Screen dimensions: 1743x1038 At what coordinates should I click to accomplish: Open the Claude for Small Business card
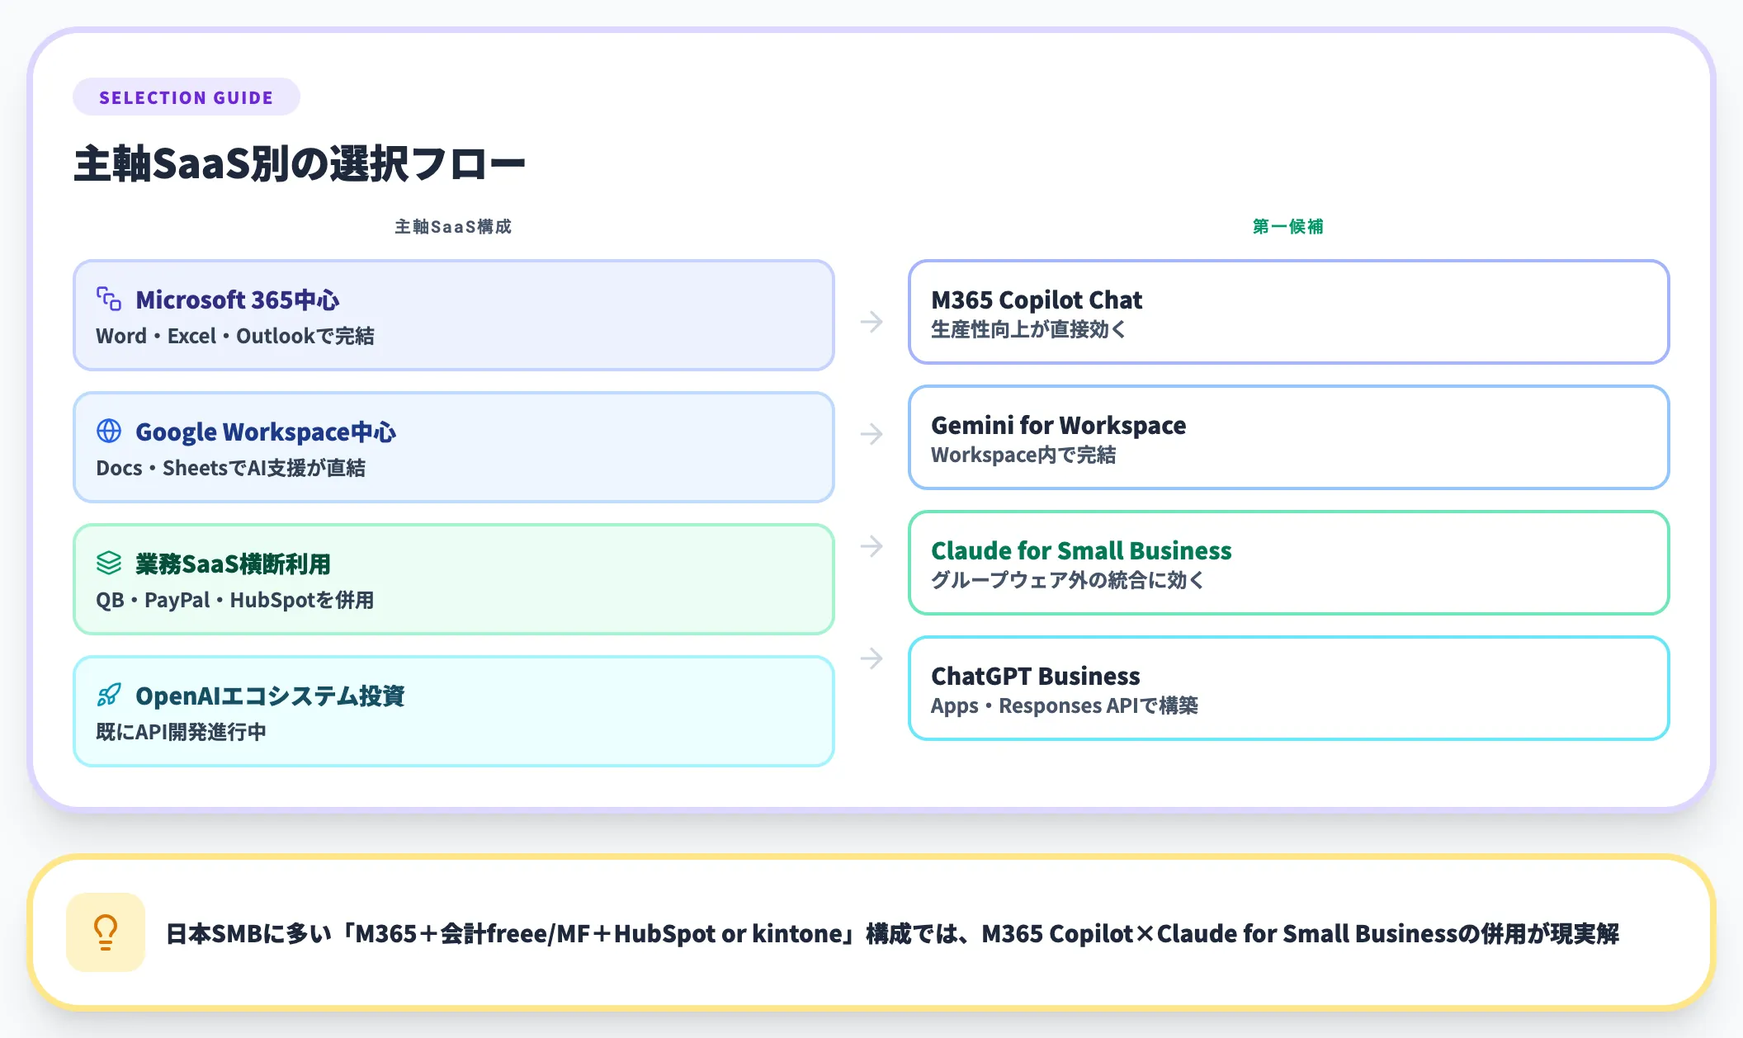[x=1288, y=563]
